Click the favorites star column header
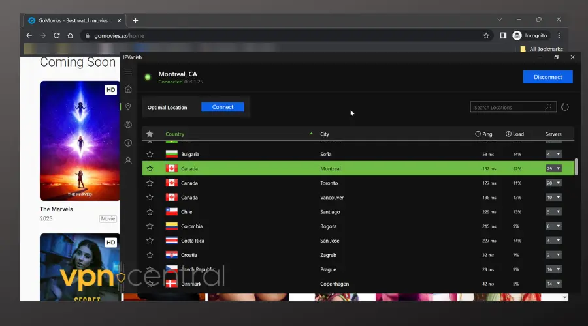Screen dimensions: 588x326 click(x=150, y=134)
